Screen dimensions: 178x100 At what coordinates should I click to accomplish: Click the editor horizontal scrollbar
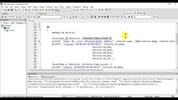pos(67,70)
